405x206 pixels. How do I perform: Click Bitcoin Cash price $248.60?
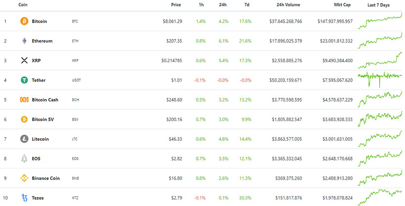[174, 100]
